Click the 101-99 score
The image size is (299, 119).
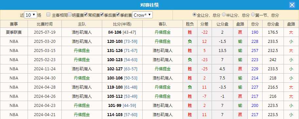point(115,106)
